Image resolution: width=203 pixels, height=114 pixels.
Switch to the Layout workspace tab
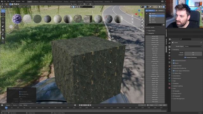[29, 2]
